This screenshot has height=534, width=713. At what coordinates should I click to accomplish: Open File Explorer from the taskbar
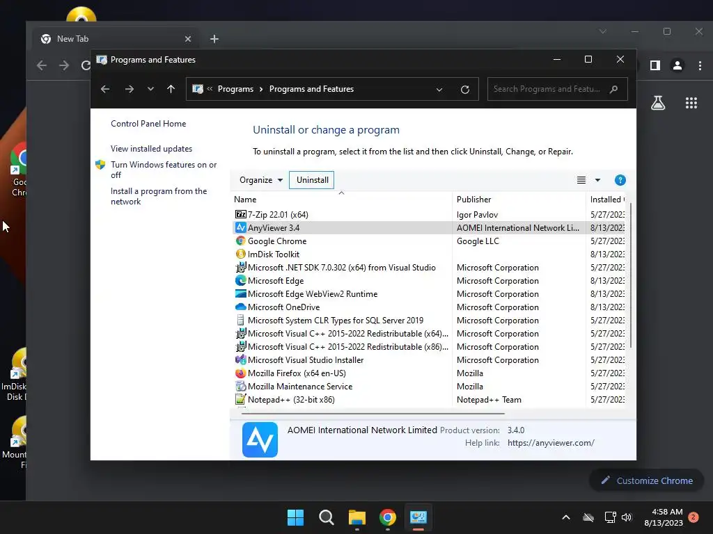(357, 517)
